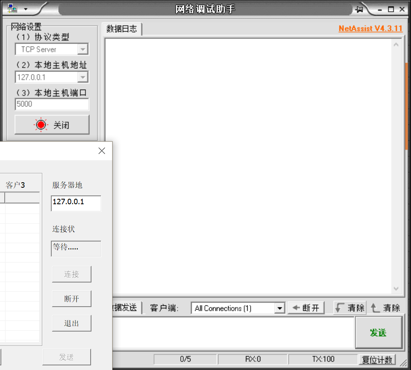This screenshot has height=370, width=411.
Task: Click the down-arrow 清除 button
Action: [350, 308]
